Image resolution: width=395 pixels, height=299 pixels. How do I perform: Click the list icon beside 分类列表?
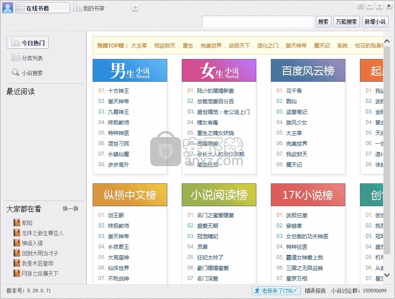[16, 58]
